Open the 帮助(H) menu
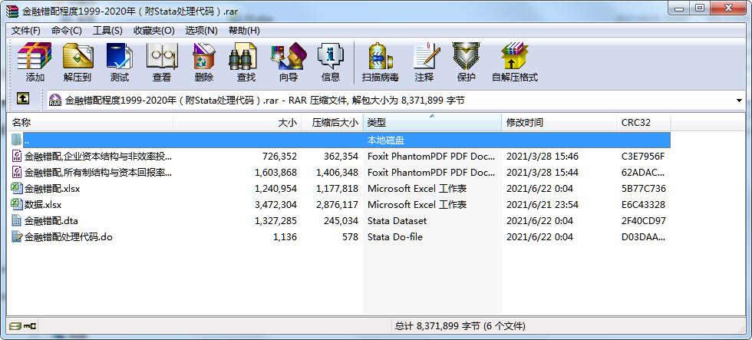 pyautogui.click(x=244, y=30)
